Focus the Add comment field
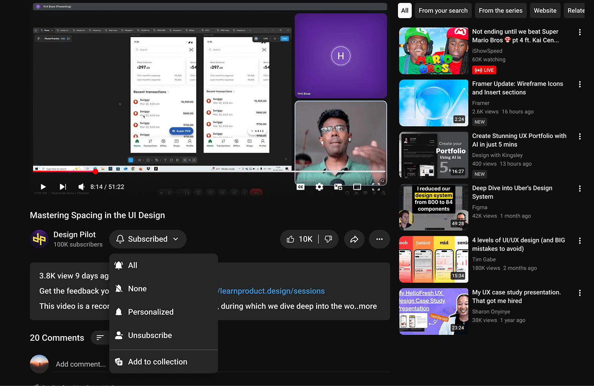 pyautogui.click(x=81, y=364)
